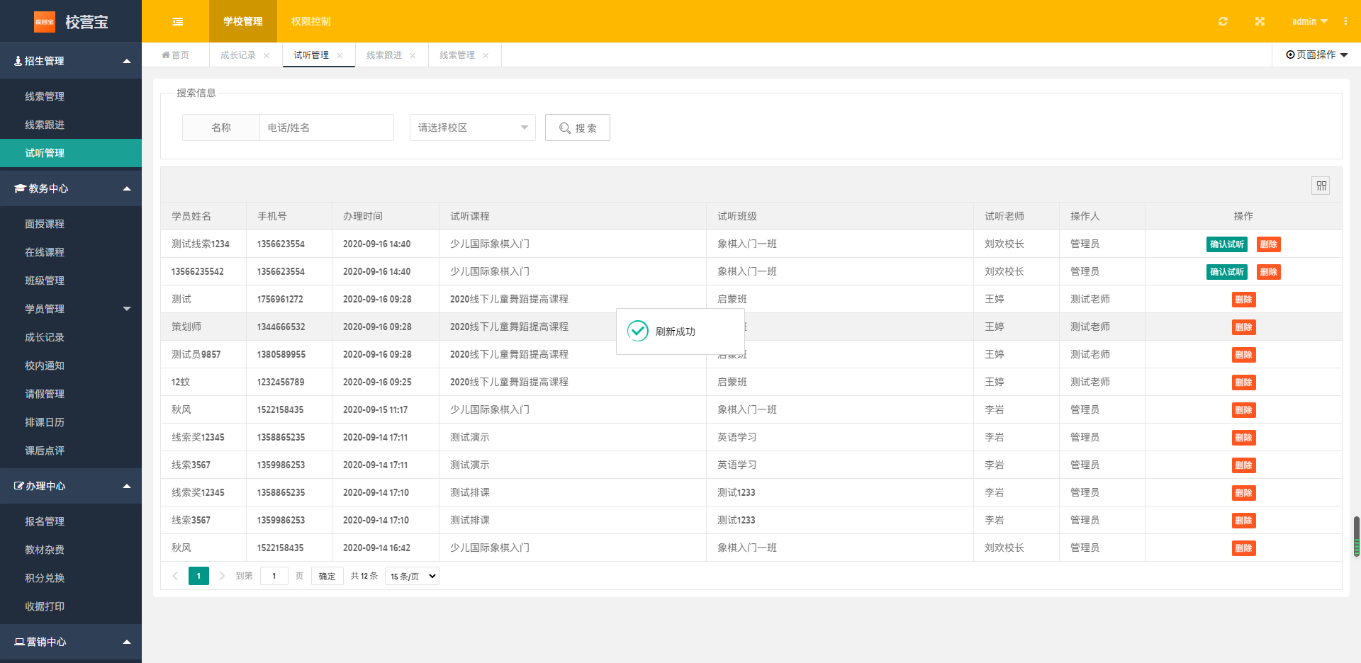The width and height of the screenshot is (1361, 663).
Task: Open 报名管理 in sidebar
Action: point(71,521)
